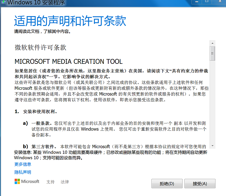Open the 法律 legal link
This screenshot has width=226, height=196.
click(65, 182)
